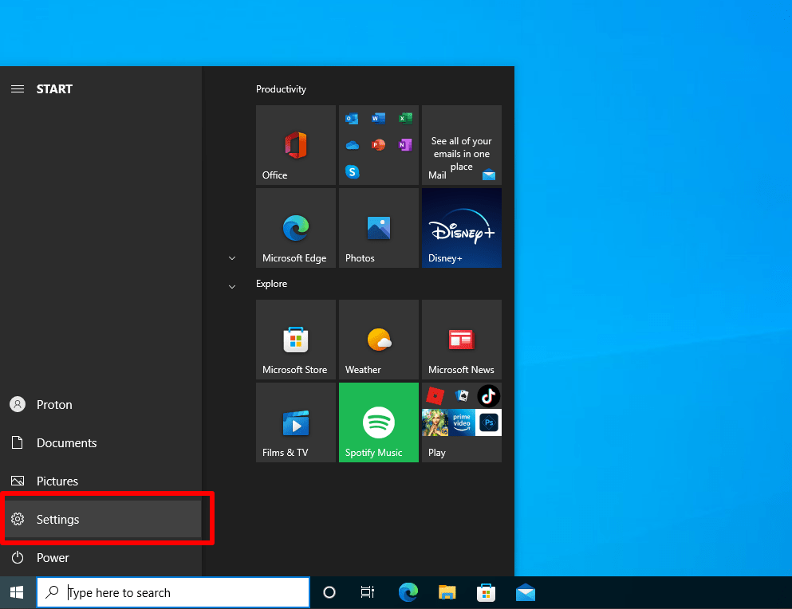Open TikTok in the Play folder tile

[x=488, y=396]
